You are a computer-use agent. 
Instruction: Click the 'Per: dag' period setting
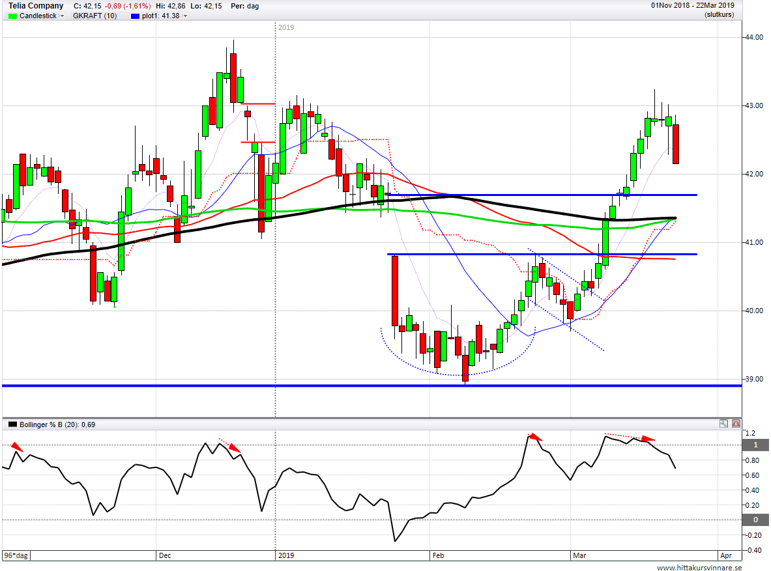[245, 6]
